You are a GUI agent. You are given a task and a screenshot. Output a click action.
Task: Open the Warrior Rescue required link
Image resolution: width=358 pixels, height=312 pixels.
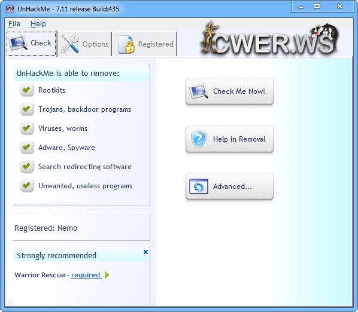[86, 275]
